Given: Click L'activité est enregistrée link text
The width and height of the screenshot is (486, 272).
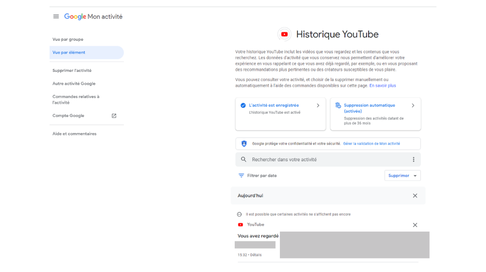Looking at the screenshot, I should (274, 105).
